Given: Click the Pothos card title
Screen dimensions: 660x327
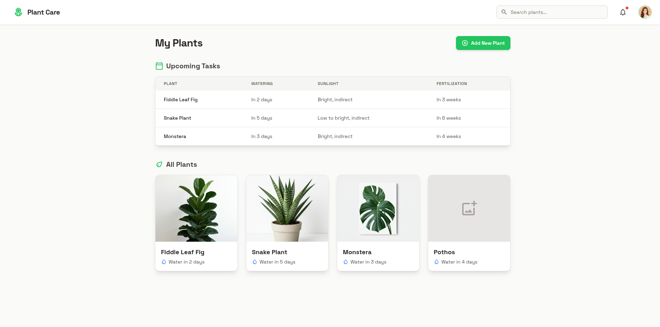Looking at the screenshot, I should pos(444,252).
